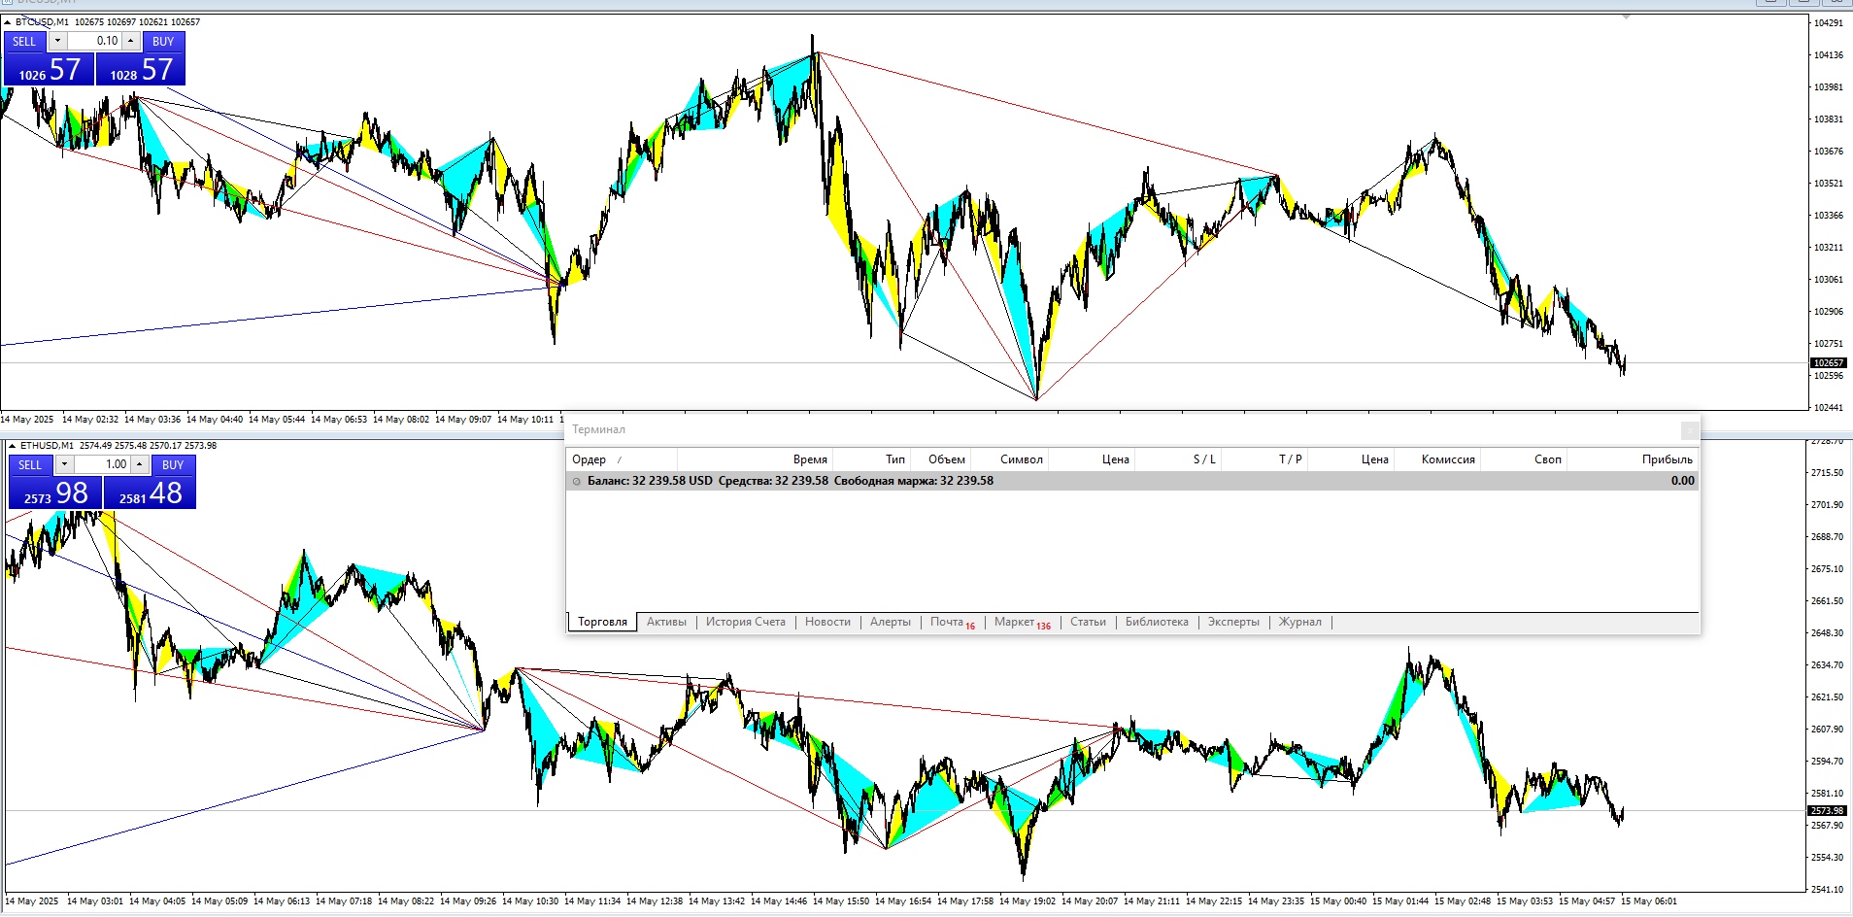Click the BUY button on BTCUSD chart
The width and height of the screenshot is (1853, 917).
[x=163, y=41]
